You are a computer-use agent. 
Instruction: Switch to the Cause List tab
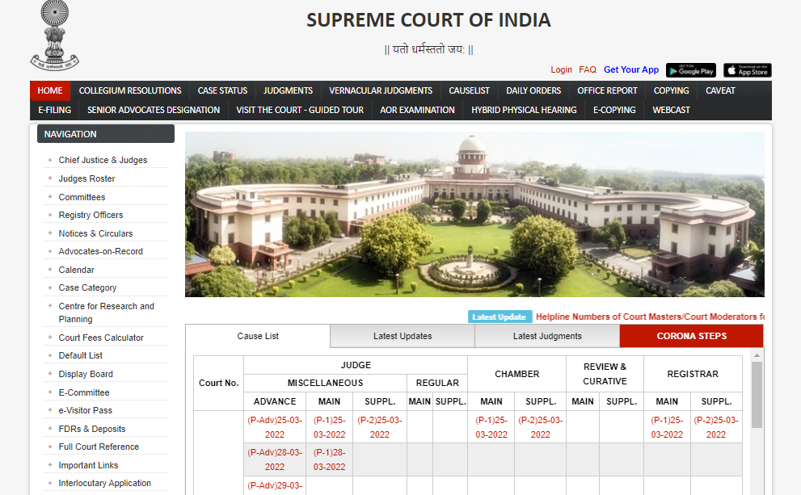[258, 336]
